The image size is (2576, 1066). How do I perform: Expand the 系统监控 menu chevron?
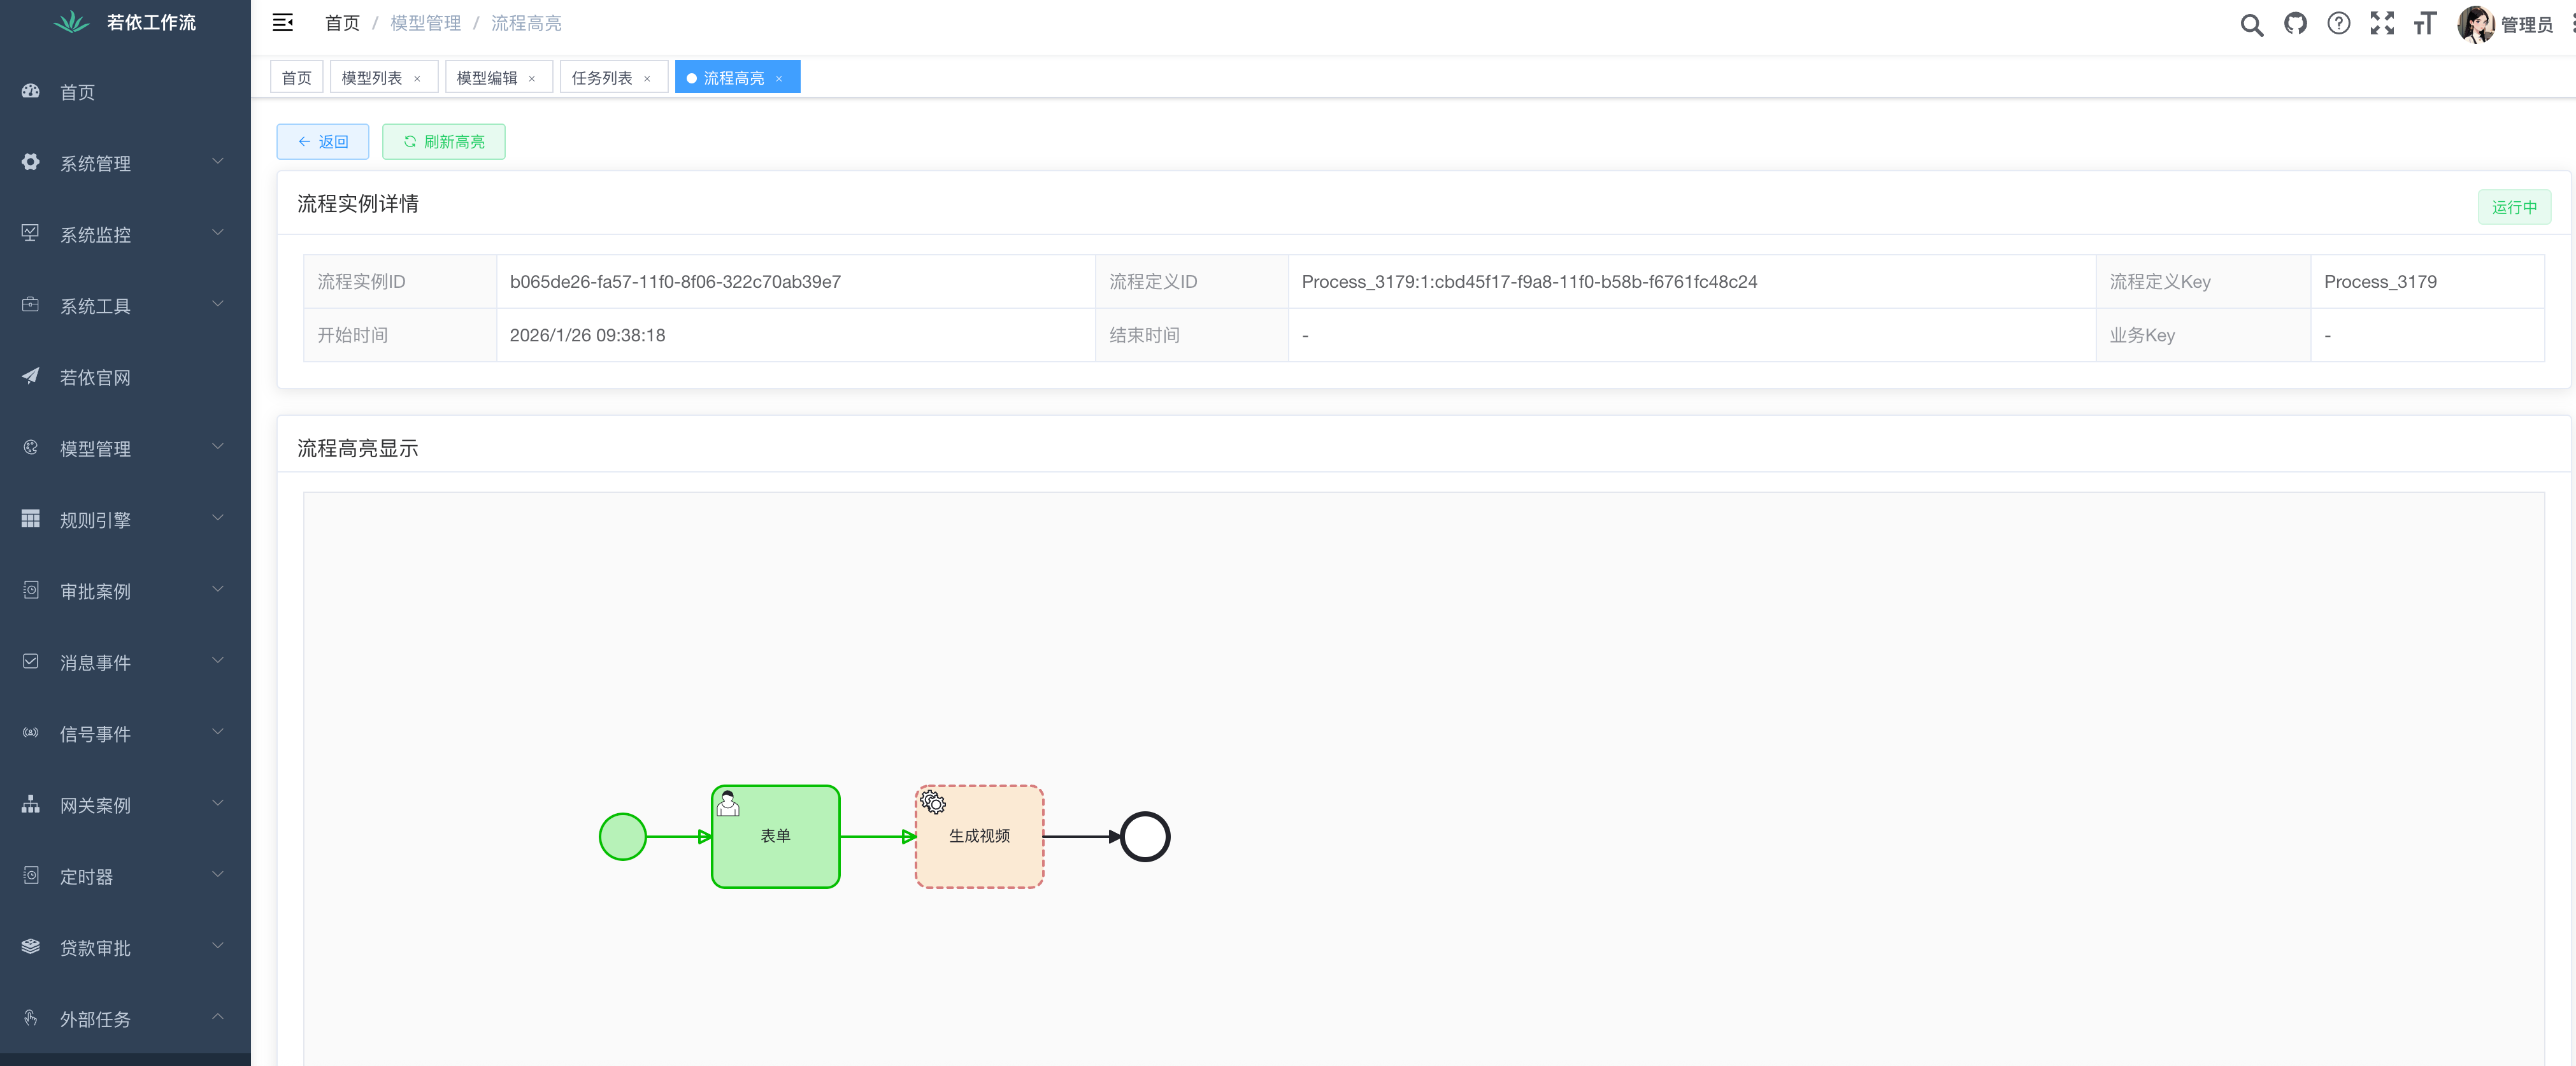[218, 233]
